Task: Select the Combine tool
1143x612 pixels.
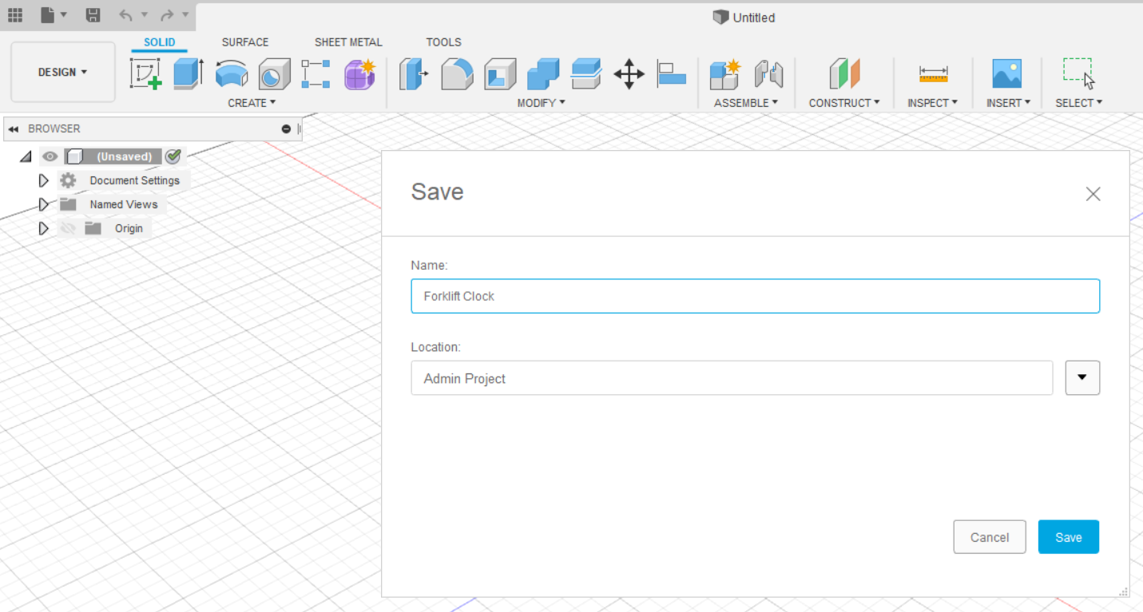Action: click(543, 74)
